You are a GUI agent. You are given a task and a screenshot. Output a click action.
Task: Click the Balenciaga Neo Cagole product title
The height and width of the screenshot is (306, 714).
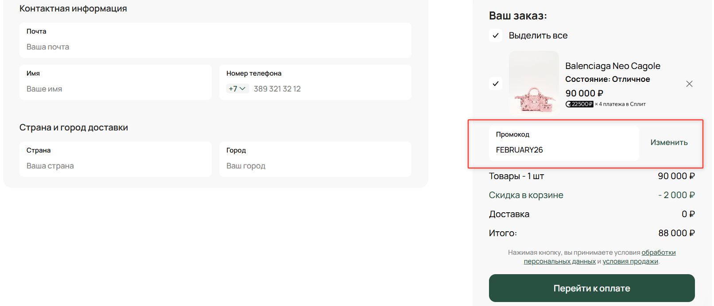[613, 66]
